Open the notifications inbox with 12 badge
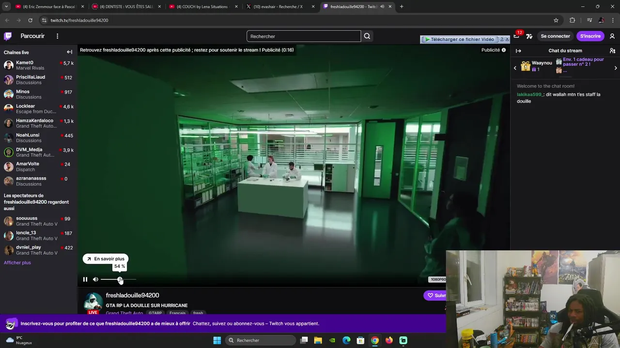Image resolution: width=620 pixels, height=348 pixels. click(516, 36)
